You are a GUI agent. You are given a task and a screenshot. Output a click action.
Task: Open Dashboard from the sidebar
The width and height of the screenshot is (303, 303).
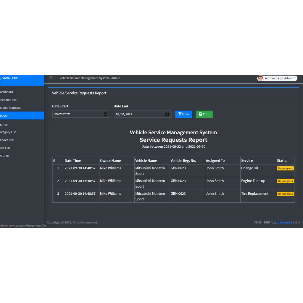[x=7, y=92]
